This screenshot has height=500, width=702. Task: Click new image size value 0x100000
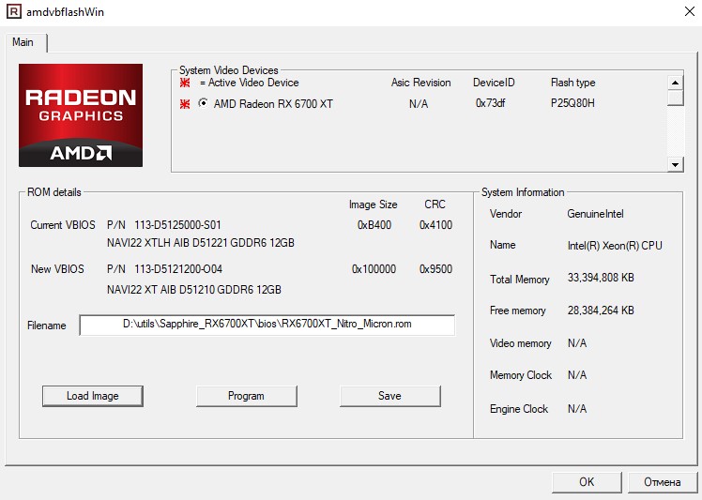(x=374, y=269)
